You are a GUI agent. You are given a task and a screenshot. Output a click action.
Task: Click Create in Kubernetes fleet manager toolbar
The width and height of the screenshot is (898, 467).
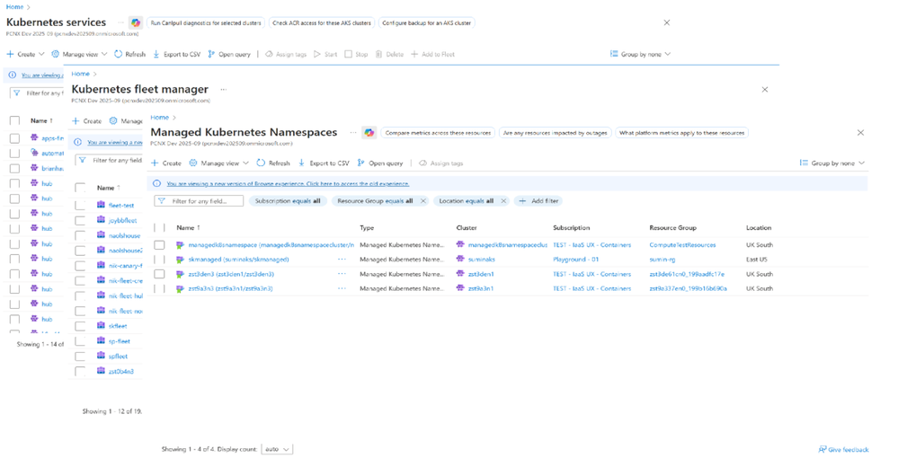click(86, 120)
